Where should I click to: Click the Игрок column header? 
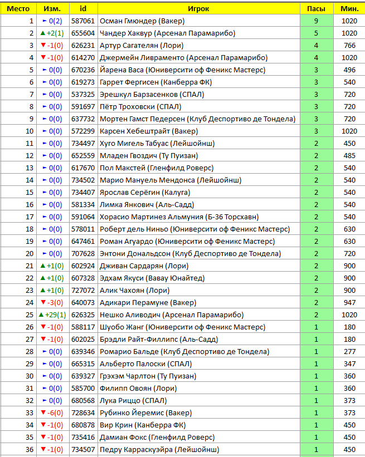(x=199, y=9)
